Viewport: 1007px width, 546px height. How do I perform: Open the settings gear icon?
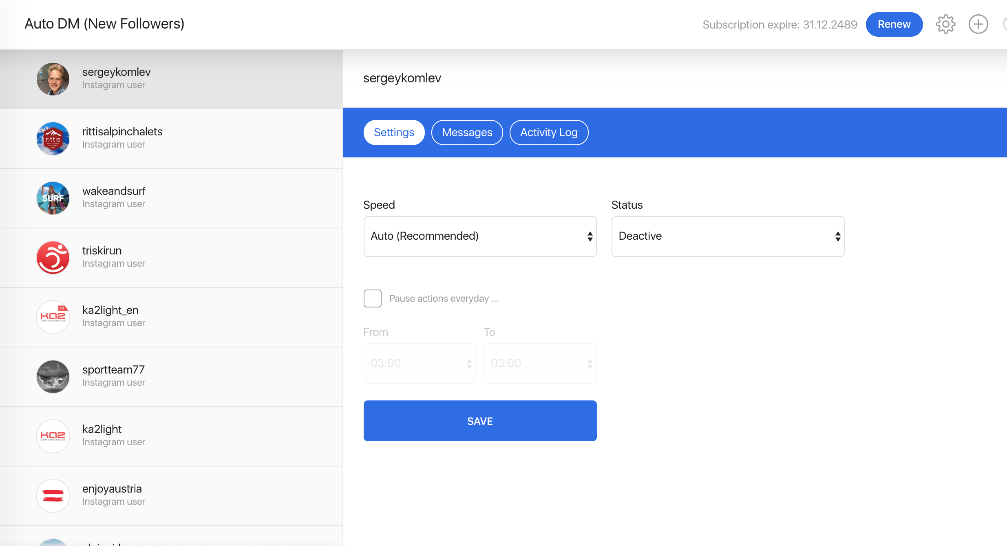945,24
